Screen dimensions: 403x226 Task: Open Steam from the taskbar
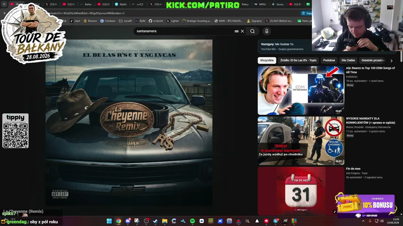(x=155, y=221)
